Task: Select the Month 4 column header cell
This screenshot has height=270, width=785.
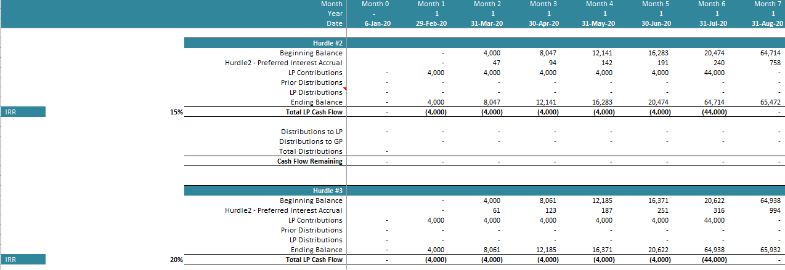Action: (599, 4)
